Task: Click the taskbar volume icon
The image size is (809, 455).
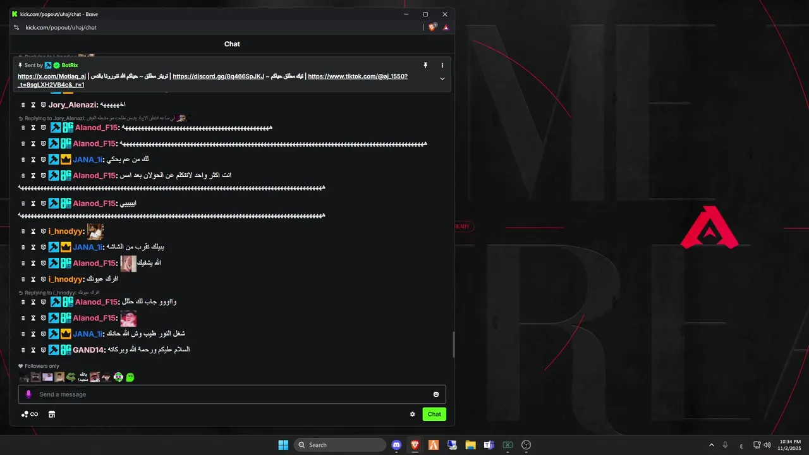Action: [x=767, y=445]
